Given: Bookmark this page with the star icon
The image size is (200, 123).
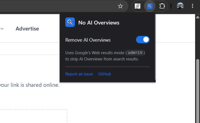Looking at the screenshot, I should coord(120,6).
